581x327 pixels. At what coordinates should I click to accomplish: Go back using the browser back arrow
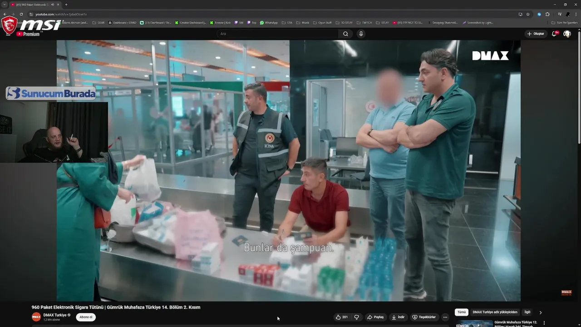[x=5, y=14]
